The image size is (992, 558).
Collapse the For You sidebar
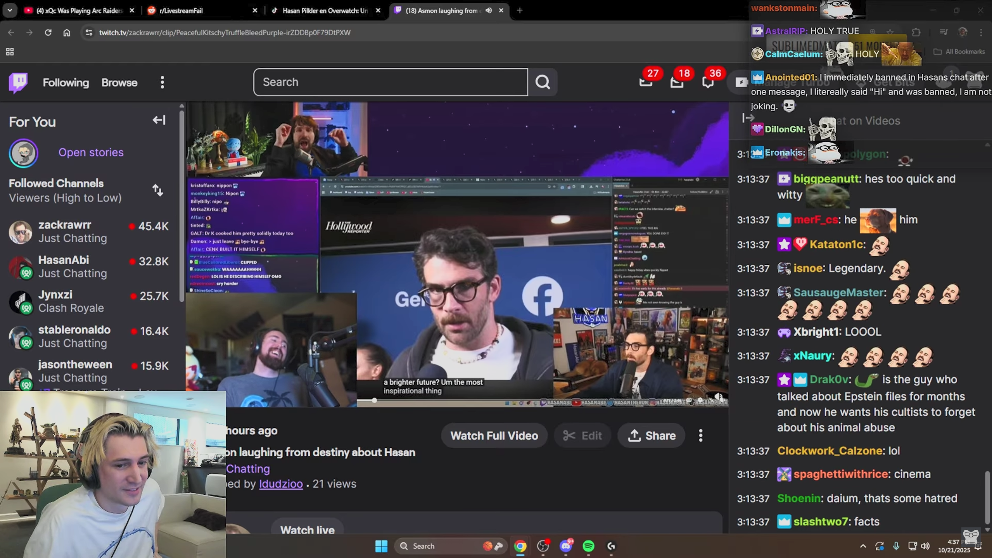pyautogui.click(x=159, y=120)
